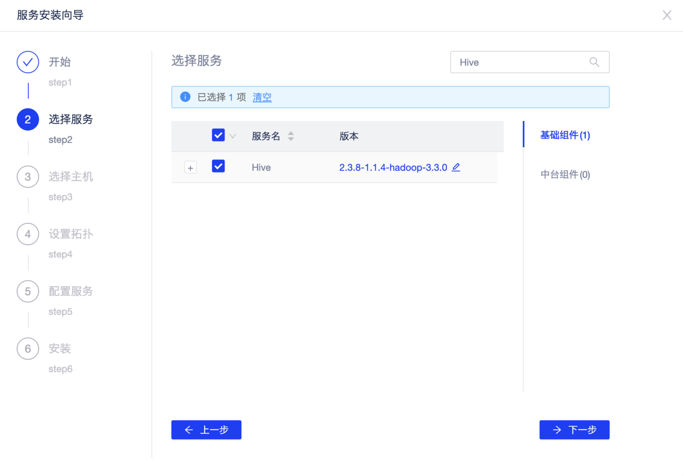Focus the Hive search input field

pos(529,62)
